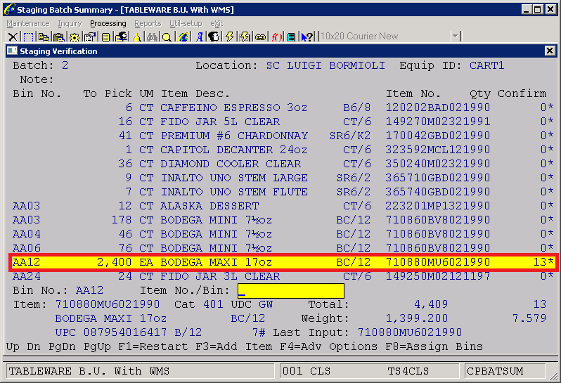Click item number 710880MU6021990 in highlighted row
The width and height of the screenshot is (561, 383).
pos(437,262)
